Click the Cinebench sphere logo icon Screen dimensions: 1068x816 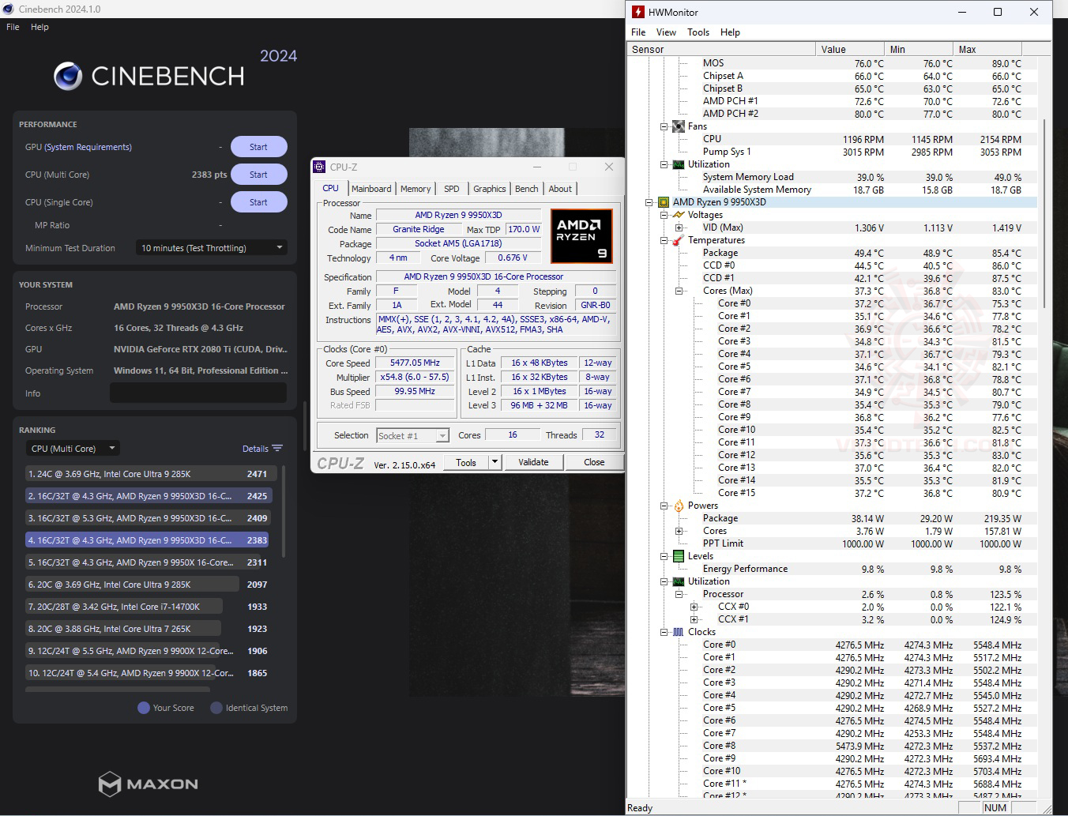68,77
